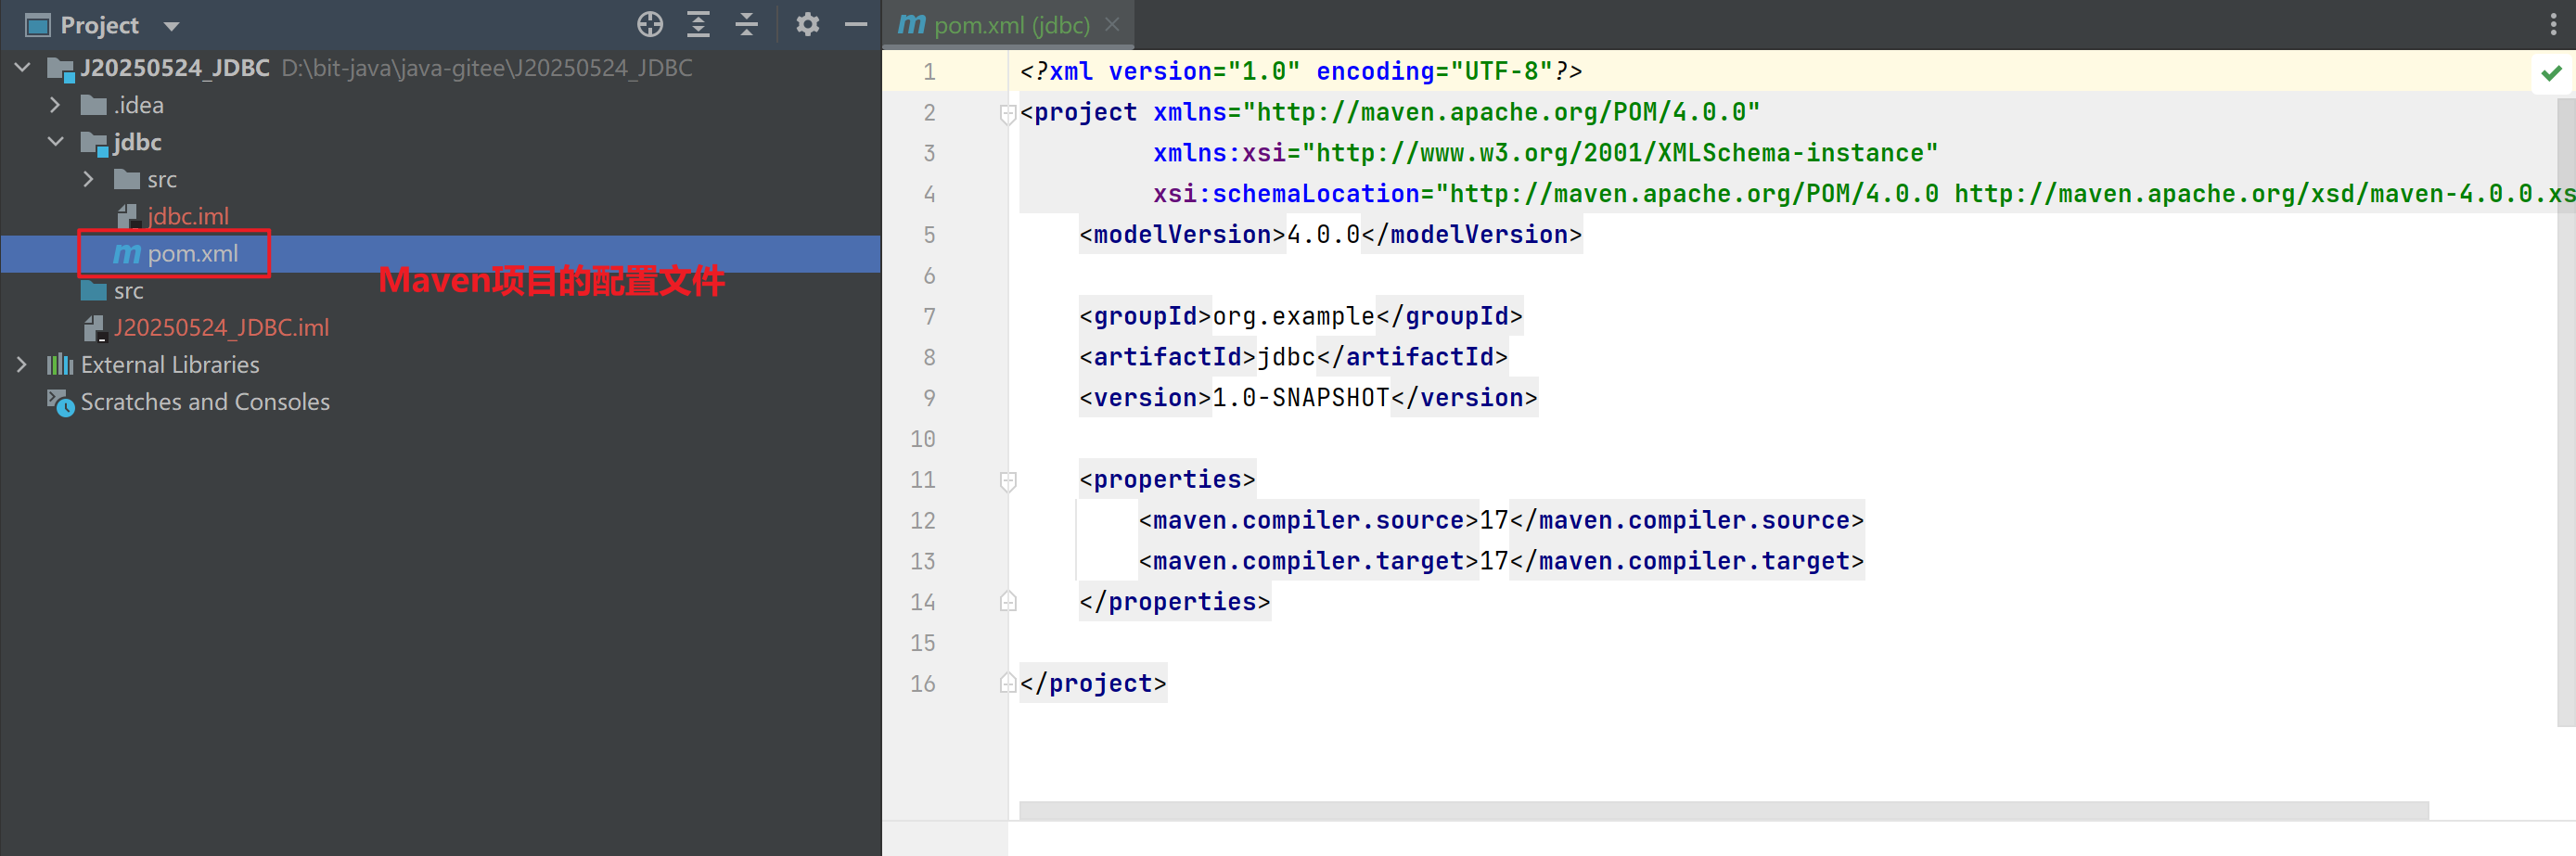Expand the .idea folder
The height and width of the screenshot is (856, 2576).
[x=55, y=105]
